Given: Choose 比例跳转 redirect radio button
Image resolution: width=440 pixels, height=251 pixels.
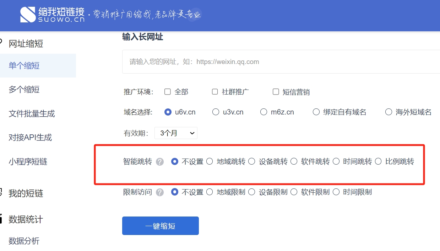Looking at the screenshot, I should (378, 161).
